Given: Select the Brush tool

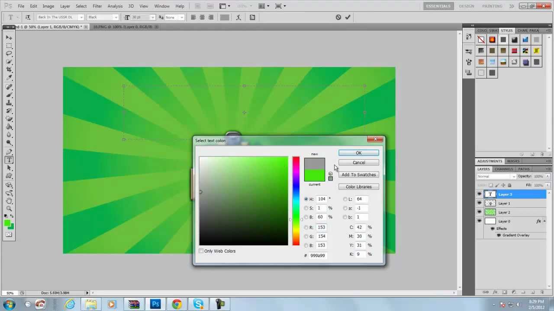Looking at the screenshot, I should (9, 95).
